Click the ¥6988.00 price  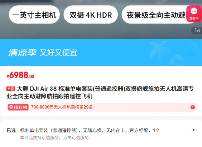coord(20,75)
